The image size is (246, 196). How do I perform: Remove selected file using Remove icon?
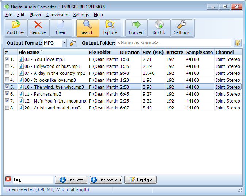coord(38,28)
